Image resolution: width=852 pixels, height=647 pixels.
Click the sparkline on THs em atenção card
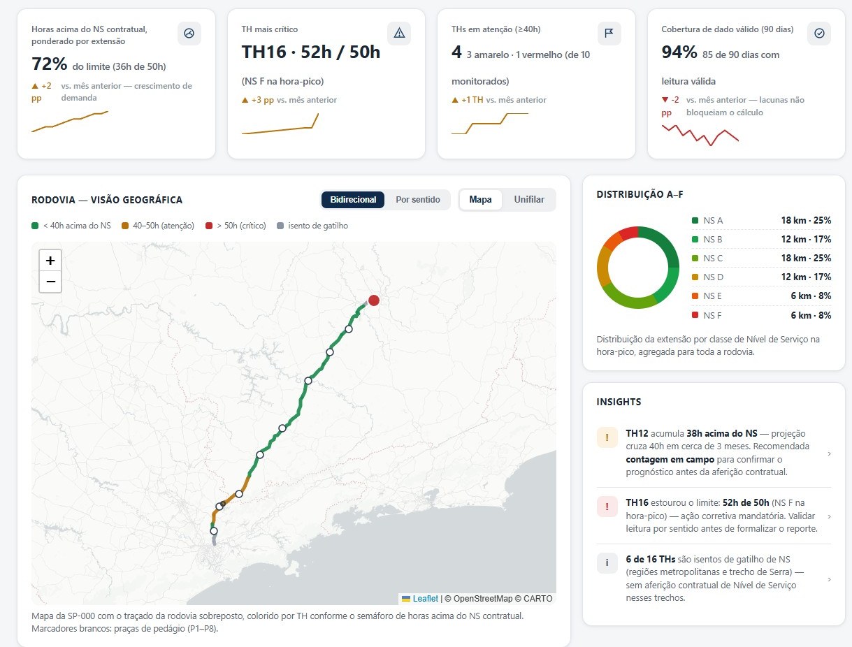pyautogui.click(x=490, y=124)
